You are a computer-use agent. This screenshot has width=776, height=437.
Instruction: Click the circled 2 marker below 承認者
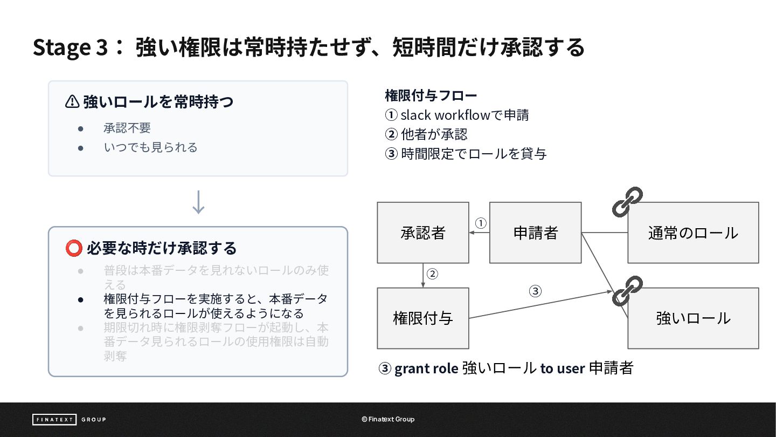(x=432, y=274)
